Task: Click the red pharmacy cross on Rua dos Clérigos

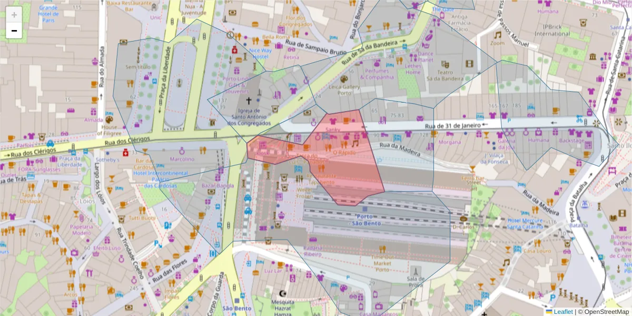Action: pos(126,152)
